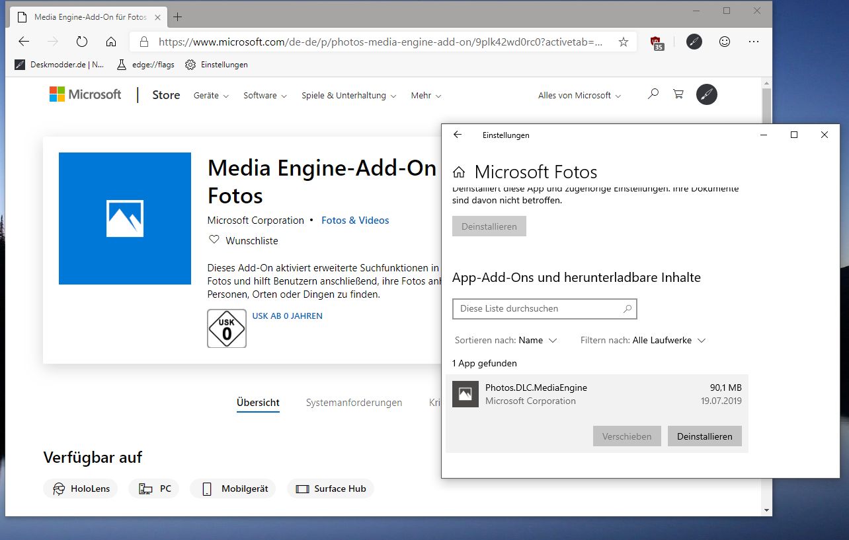Open a new browser tab
849x540 pixels.
coord(177,17)
